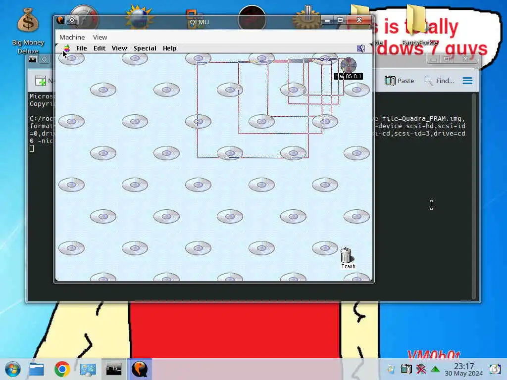Open the computer settings taskbar icon

[88, 369]
